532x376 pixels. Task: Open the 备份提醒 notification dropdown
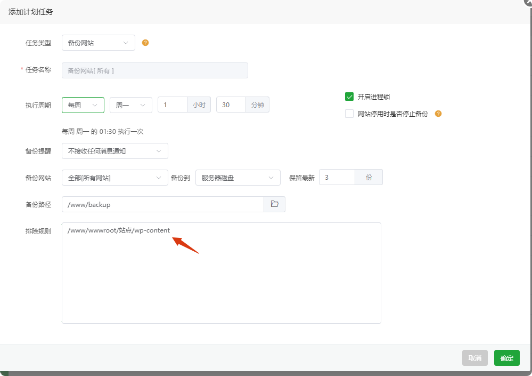pos(115,151)
